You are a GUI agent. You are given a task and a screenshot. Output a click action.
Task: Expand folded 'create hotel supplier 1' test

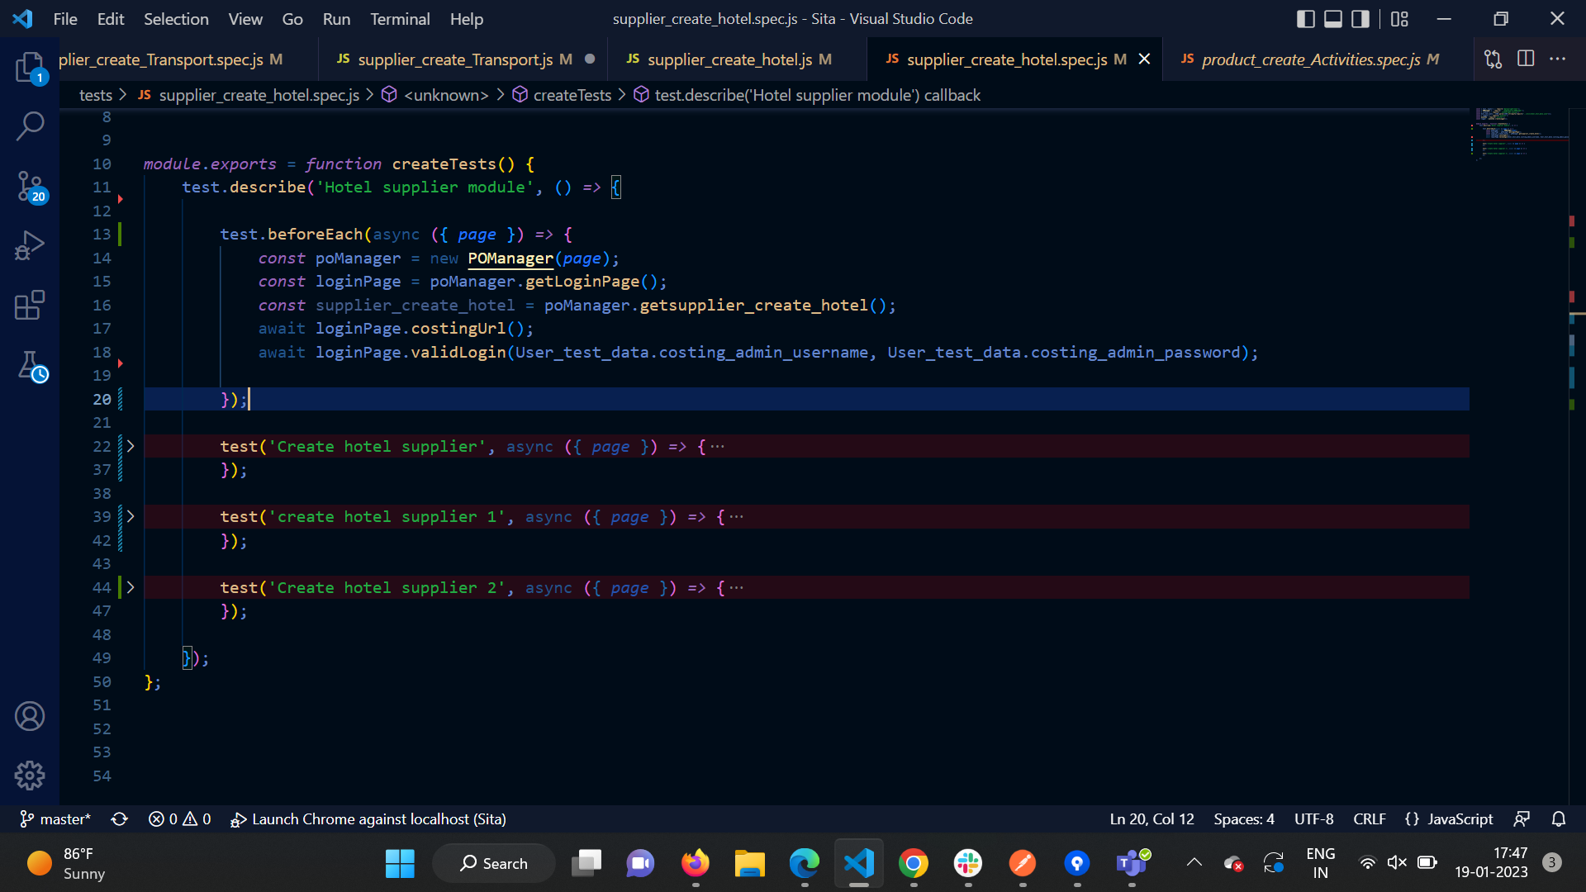click(131, 516)
